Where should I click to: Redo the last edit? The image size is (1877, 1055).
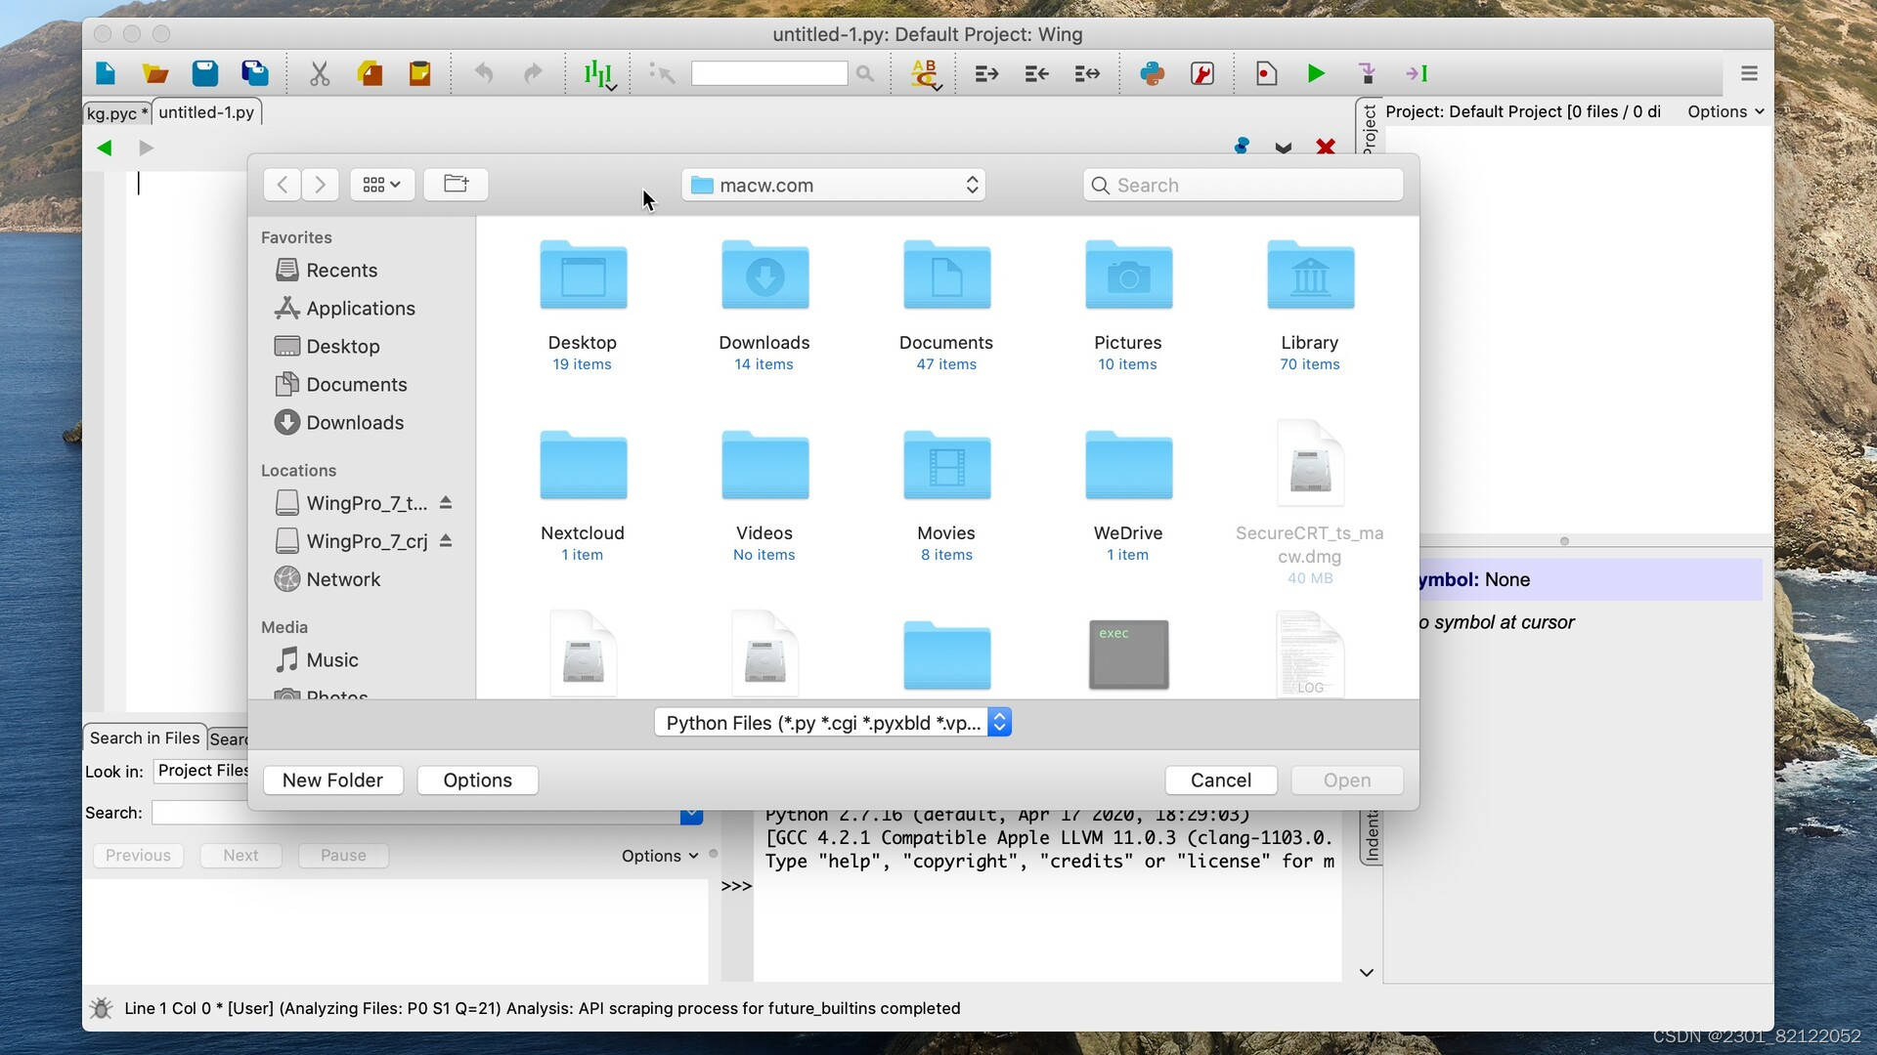533,73
